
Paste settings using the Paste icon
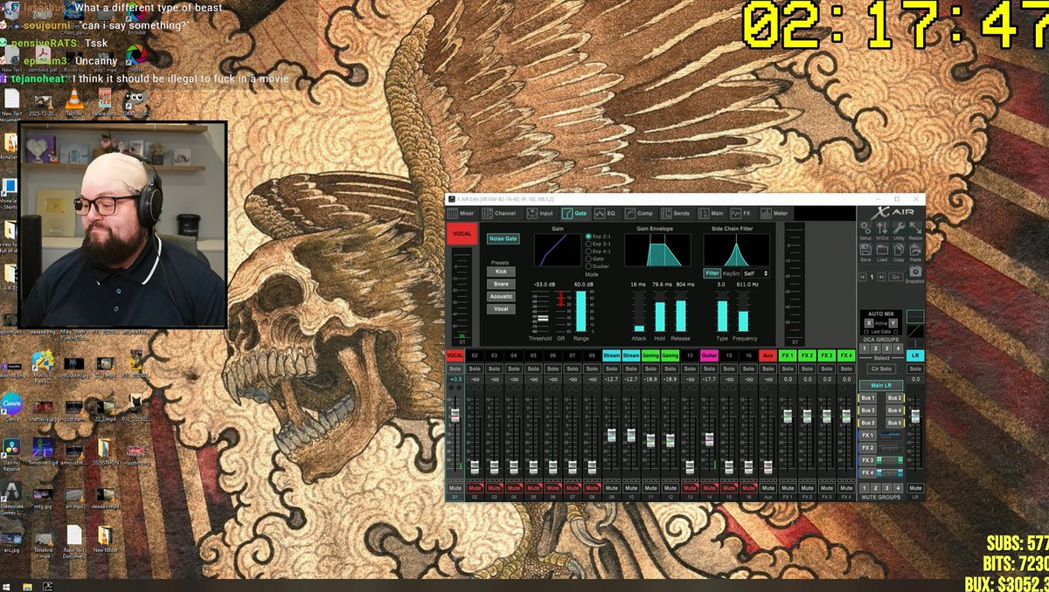click(915, 253)
